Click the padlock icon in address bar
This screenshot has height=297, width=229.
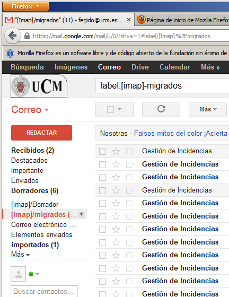(27, 36)
